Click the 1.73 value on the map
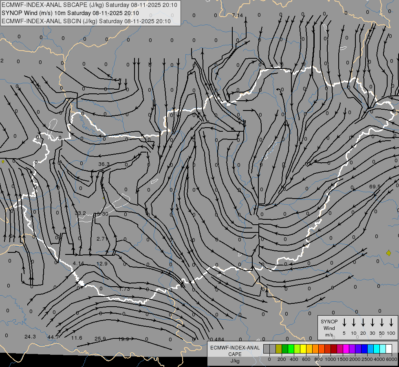This screenshot has height=367, width=399. (x=124, y=289)
